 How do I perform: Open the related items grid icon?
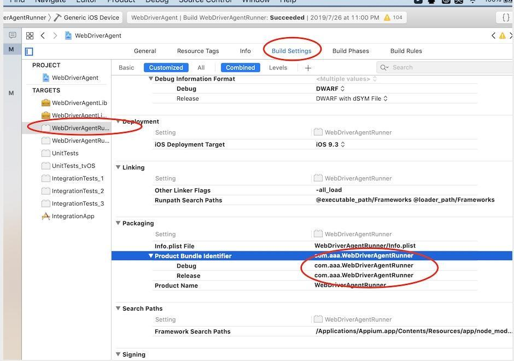click(30, 36)
